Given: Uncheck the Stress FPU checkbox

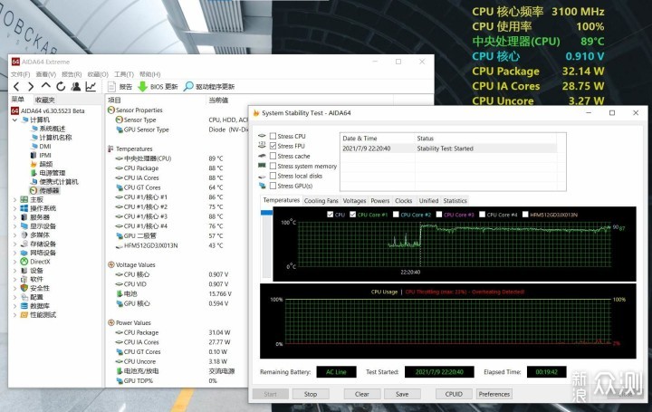Looking at the screenshot, I should point(273,146).
